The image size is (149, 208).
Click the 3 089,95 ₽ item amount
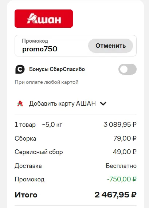pos(120,125)
